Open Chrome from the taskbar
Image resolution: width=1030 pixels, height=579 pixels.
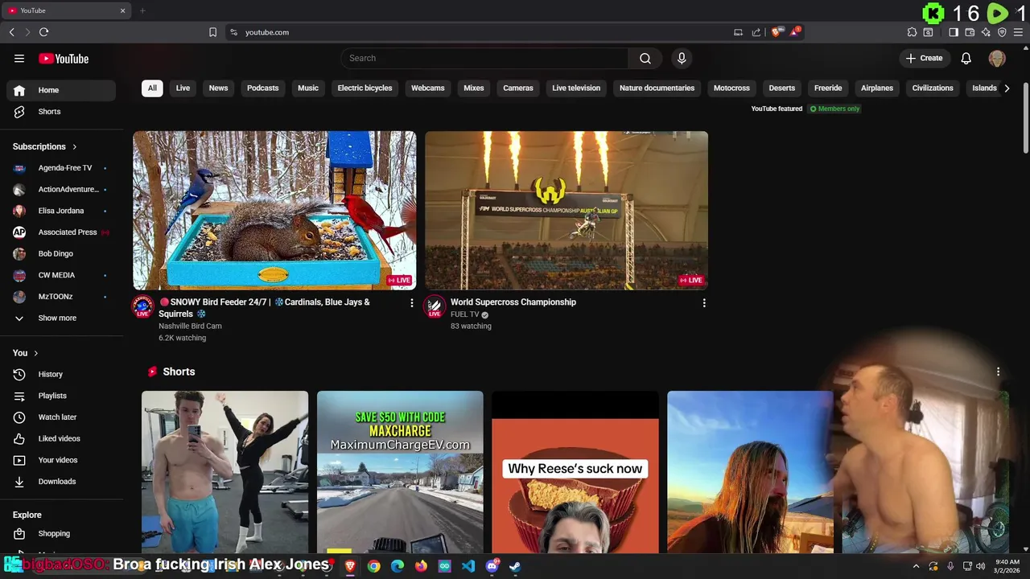coord(373,566)
